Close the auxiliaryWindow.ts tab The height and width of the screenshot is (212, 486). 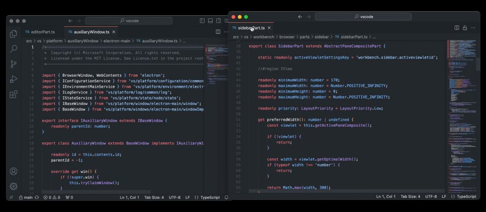[x=114, y=32]
